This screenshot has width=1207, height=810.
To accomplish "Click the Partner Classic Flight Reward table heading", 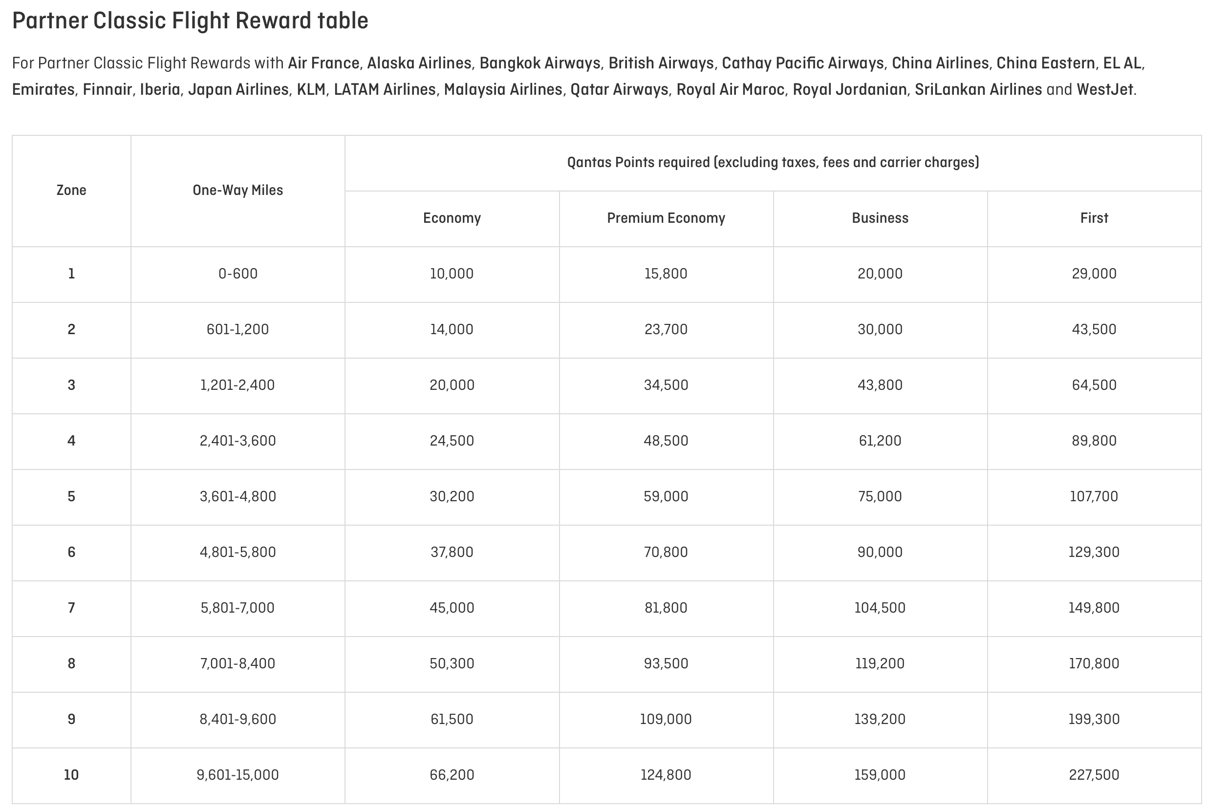I will pyautogui.click(x=190, y=21).
